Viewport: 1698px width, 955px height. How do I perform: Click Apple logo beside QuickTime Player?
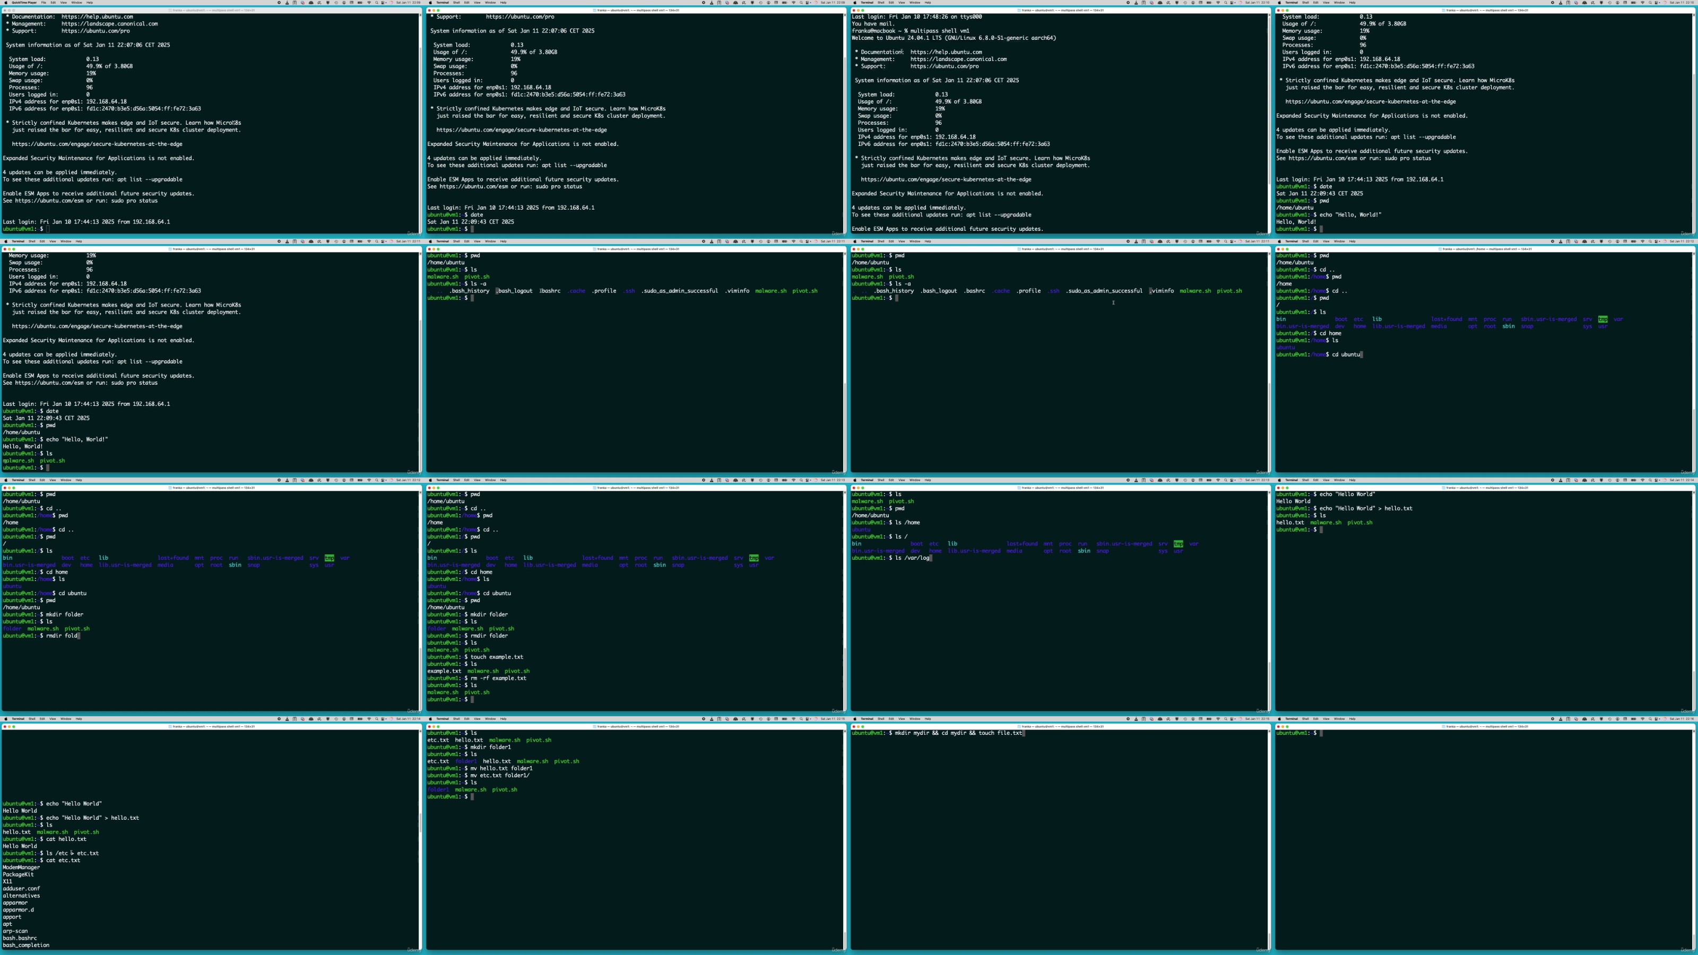click(6, 3)
